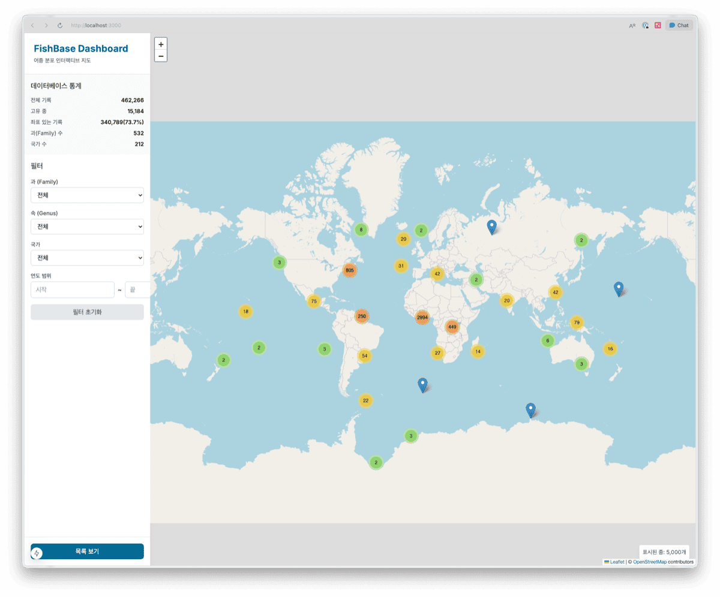The width and height of the screenshot is (720, 597).
Task: Click the Leaflet attribution link
Action: 617,562
